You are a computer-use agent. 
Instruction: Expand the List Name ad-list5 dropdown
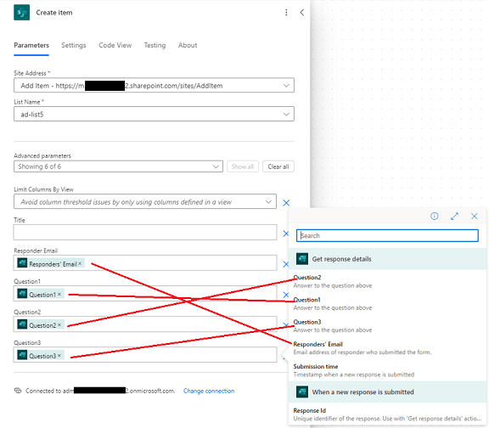[154, 114]
